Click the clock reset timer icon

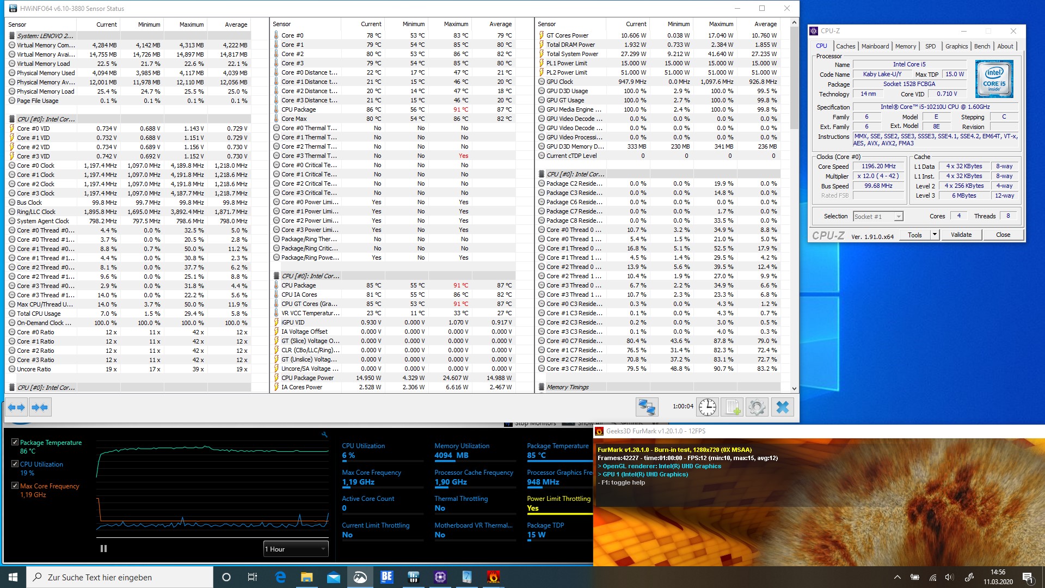click(x=707, y=407)
